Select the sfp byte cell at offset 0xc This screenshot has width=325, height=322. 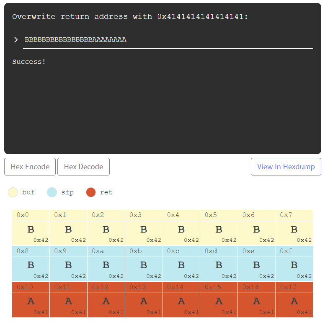pos(181,264)
